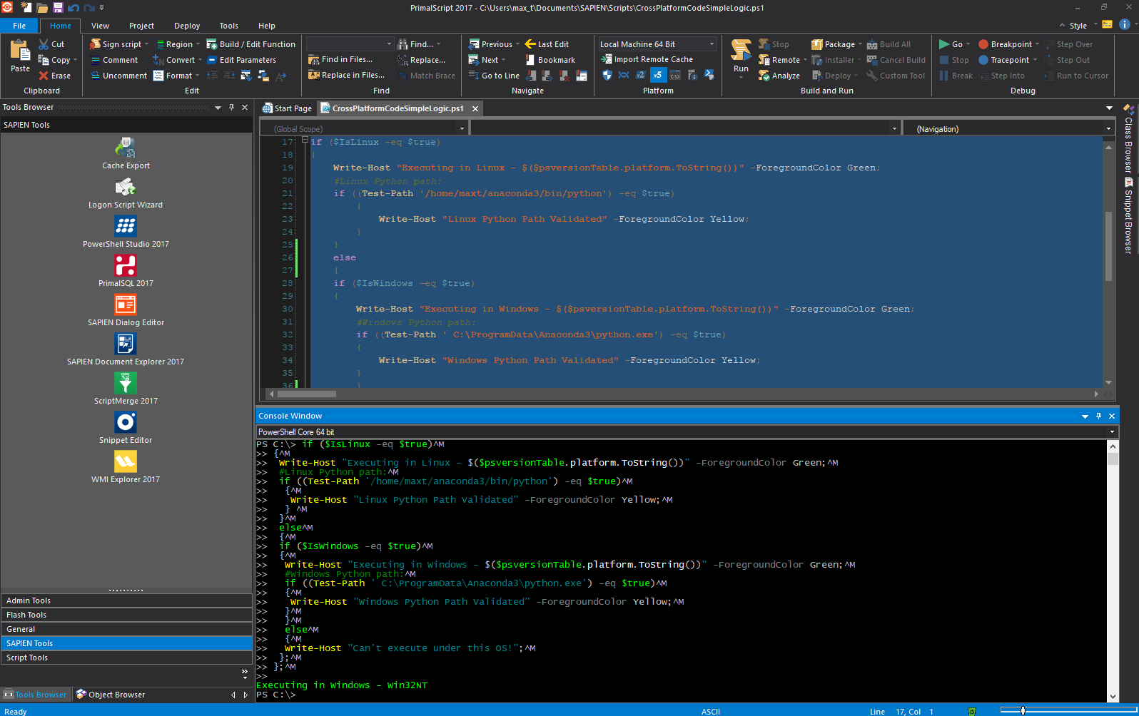The image size is (1139, 716).
Task: Click the Run script icon
Action: (x=741, y=50)
